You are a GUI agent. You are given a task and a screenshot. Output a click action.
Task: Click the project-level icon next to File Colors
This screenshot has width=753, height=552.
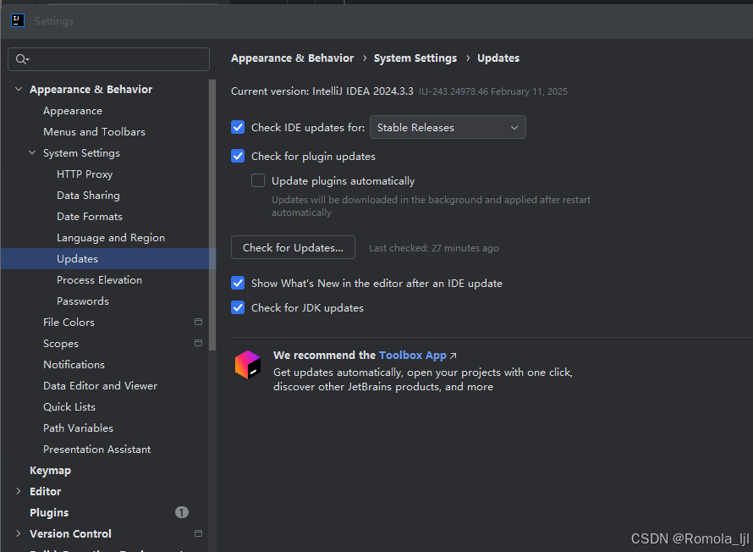[x=198, y=322]
